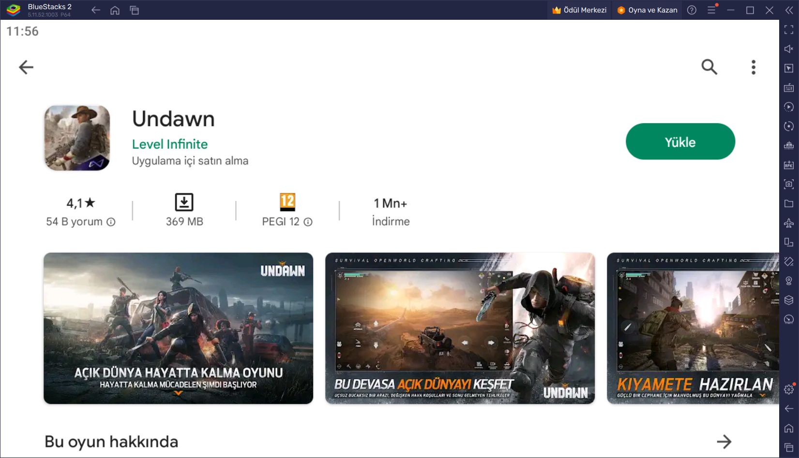Screen dimensions: 799x458
Task: Open the multi-instance manager layers icon
Action: [789, 300]
